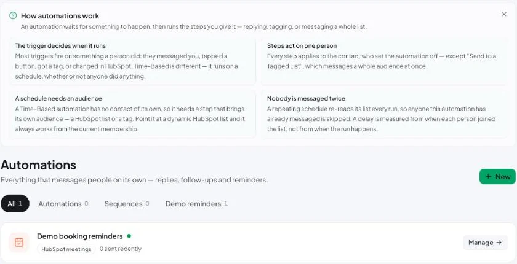Image resolution: width=517 pixels, height=264 pixels.
Task: Open the Demo reminders tab
Action: tap(196, 203)
